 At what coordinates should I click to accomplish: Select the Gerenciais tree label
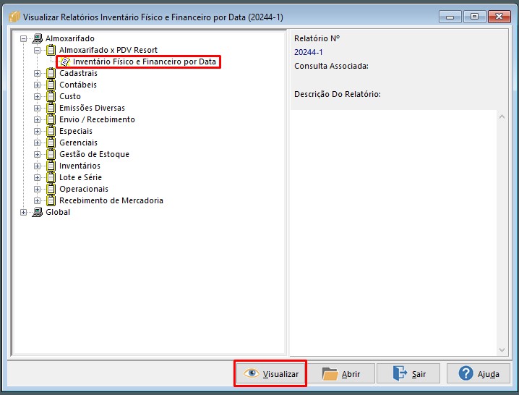78,143
